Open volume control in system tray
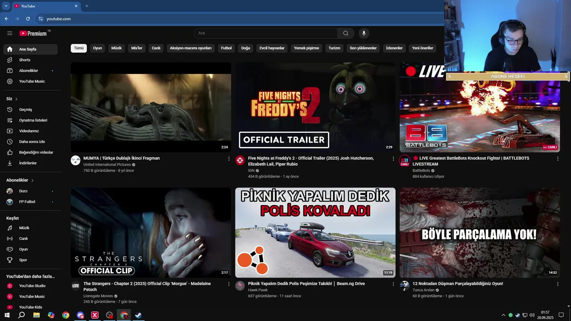The image size is (571, 321). (532, 315)
